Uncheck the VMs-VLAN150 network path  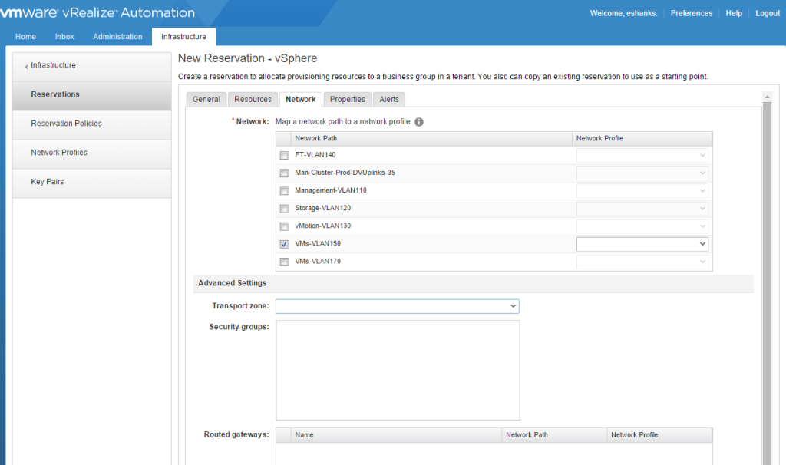(284, 243)
